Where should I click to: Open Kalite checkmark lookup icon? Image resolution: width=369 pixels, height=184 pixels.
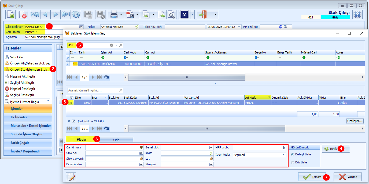click(211, 153)
